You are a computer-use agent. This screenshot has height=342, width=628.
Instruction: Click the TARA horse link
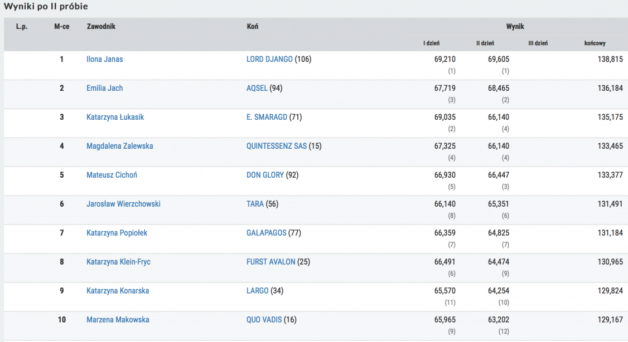point(255,204)
